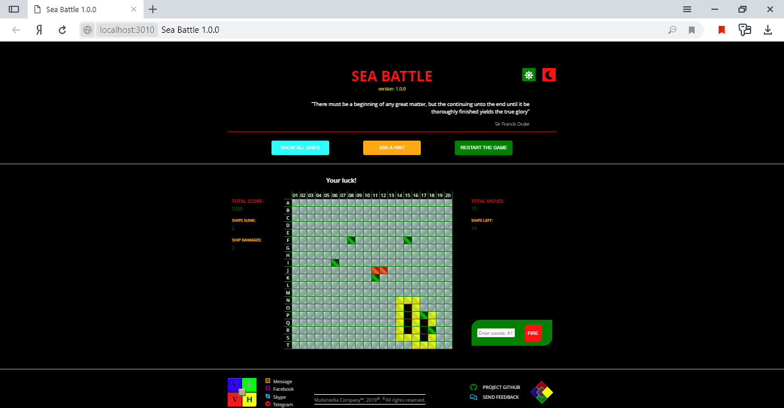Image resolution: width=784 pixels, height=408 pixels.
Task: Click the colored diamond logo in footer
Action: point(541,392)
